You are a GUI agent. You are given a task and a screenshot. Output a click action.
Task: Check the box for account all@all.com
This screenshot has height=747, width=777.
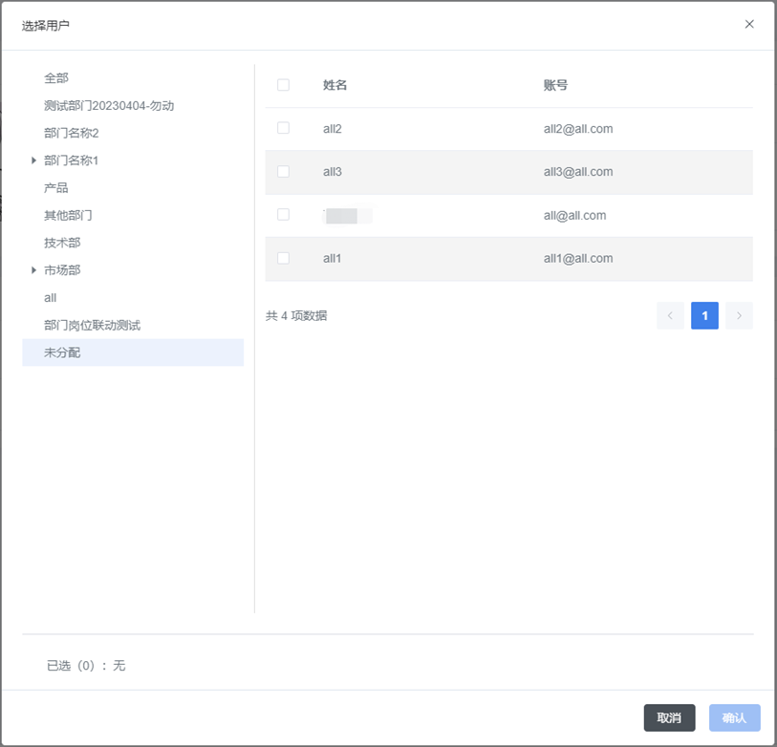click(x=284, y=215)
